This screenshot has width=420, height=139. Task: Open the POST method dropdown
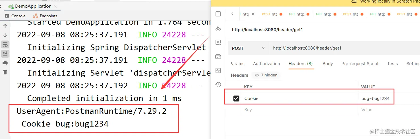pos(249,48)
